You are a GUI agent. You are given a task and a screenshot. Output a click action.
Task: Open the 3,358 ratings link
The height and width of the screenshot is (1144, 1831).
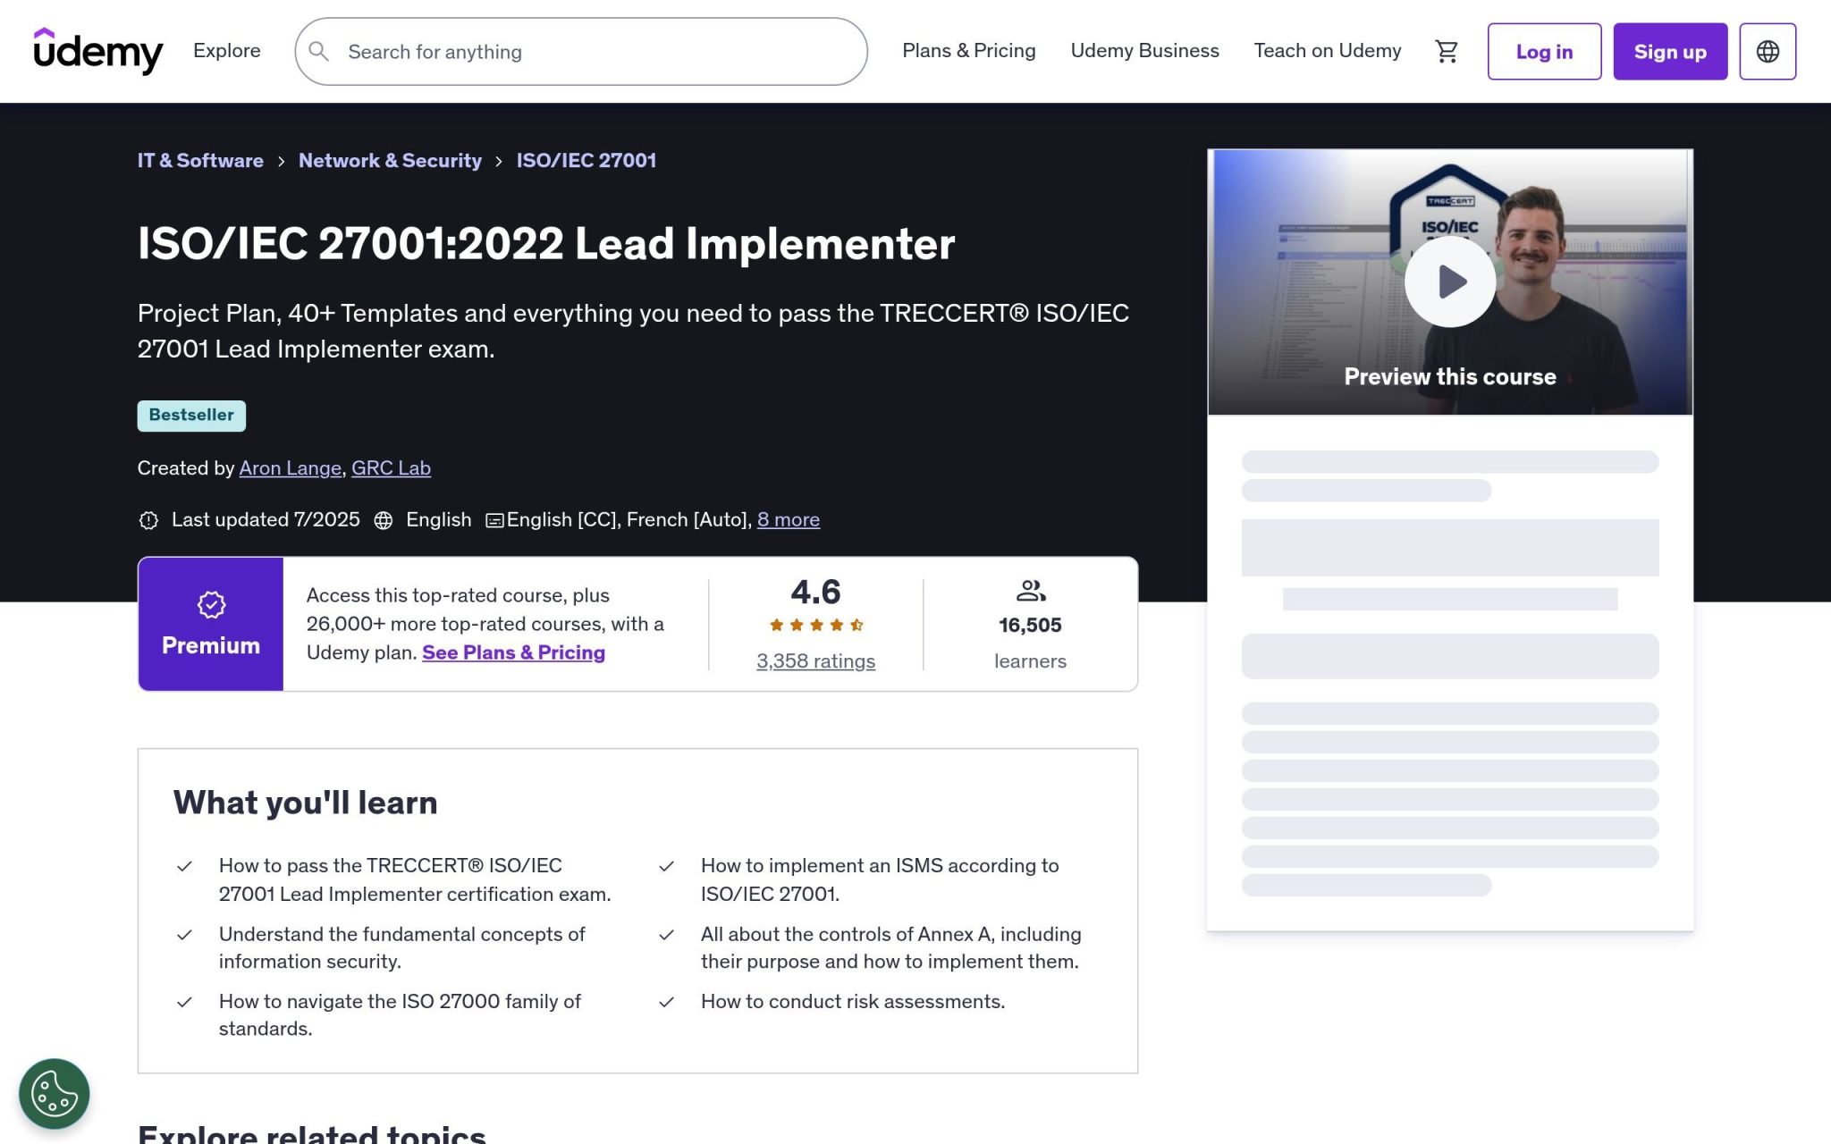(x=815, y=661)
